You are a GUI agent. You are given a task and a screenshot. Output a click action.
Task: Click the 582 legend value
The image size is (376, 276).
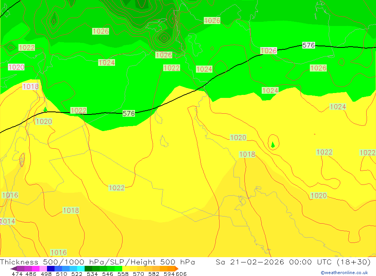point(153,274)
